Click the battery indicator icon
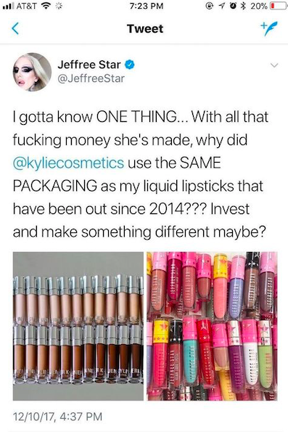The height and width of the screenshot is (432, 288). [278, 6]
